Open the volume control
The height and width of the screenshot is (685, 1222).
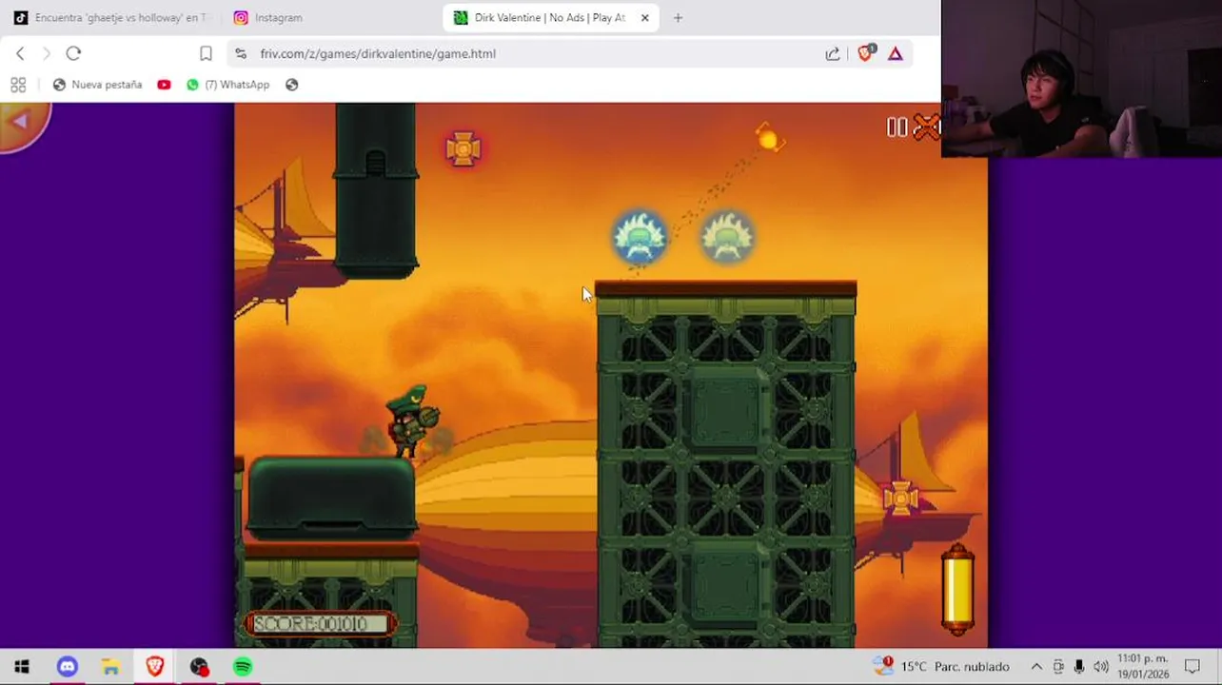(1101, 667)
